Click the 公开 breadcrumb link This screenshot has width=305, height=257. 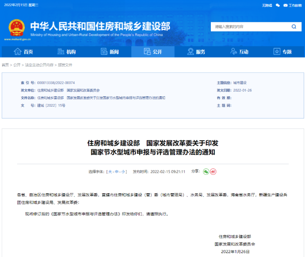17,65
